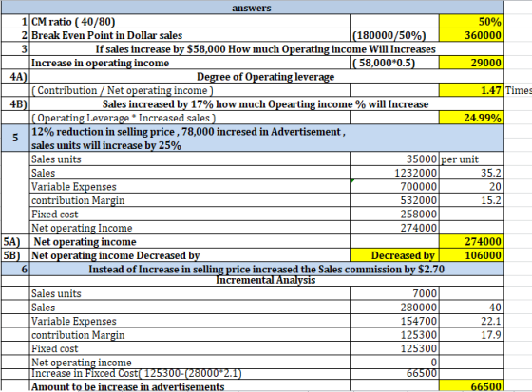Select the question number "2" cell
This screenshot has height=392, width=532.
15,35
